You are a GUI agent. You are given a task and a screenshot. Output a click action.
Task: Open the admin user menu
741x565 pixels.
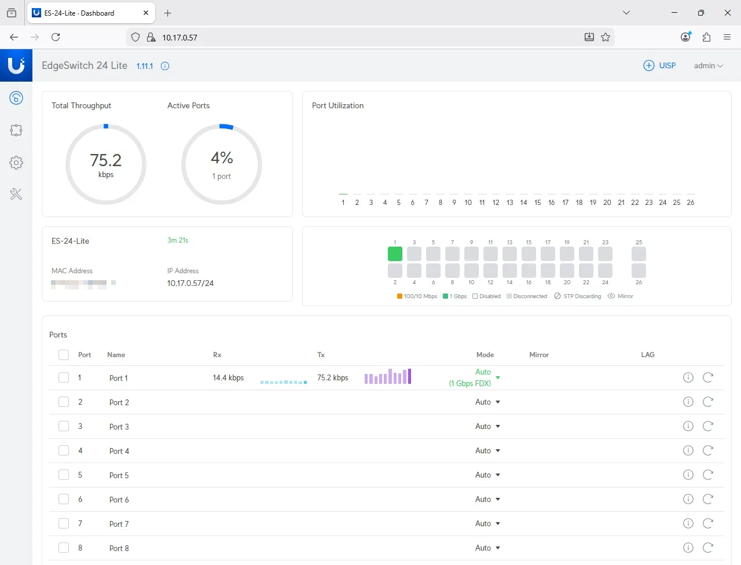tap(708, 66)
